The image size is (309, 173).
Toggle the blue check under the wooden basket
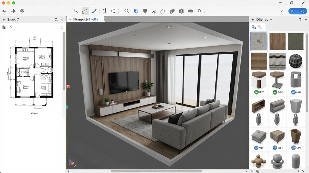click(293, 148)
